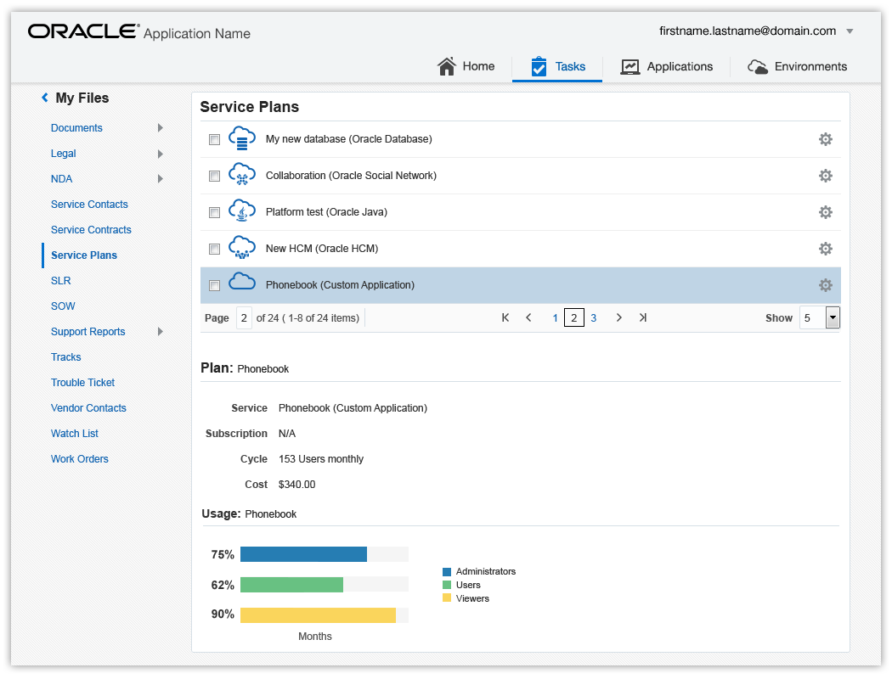Check the Platform test row checkbox
Viewport: 892px width, 679px height.
click(x=214, y=212)
